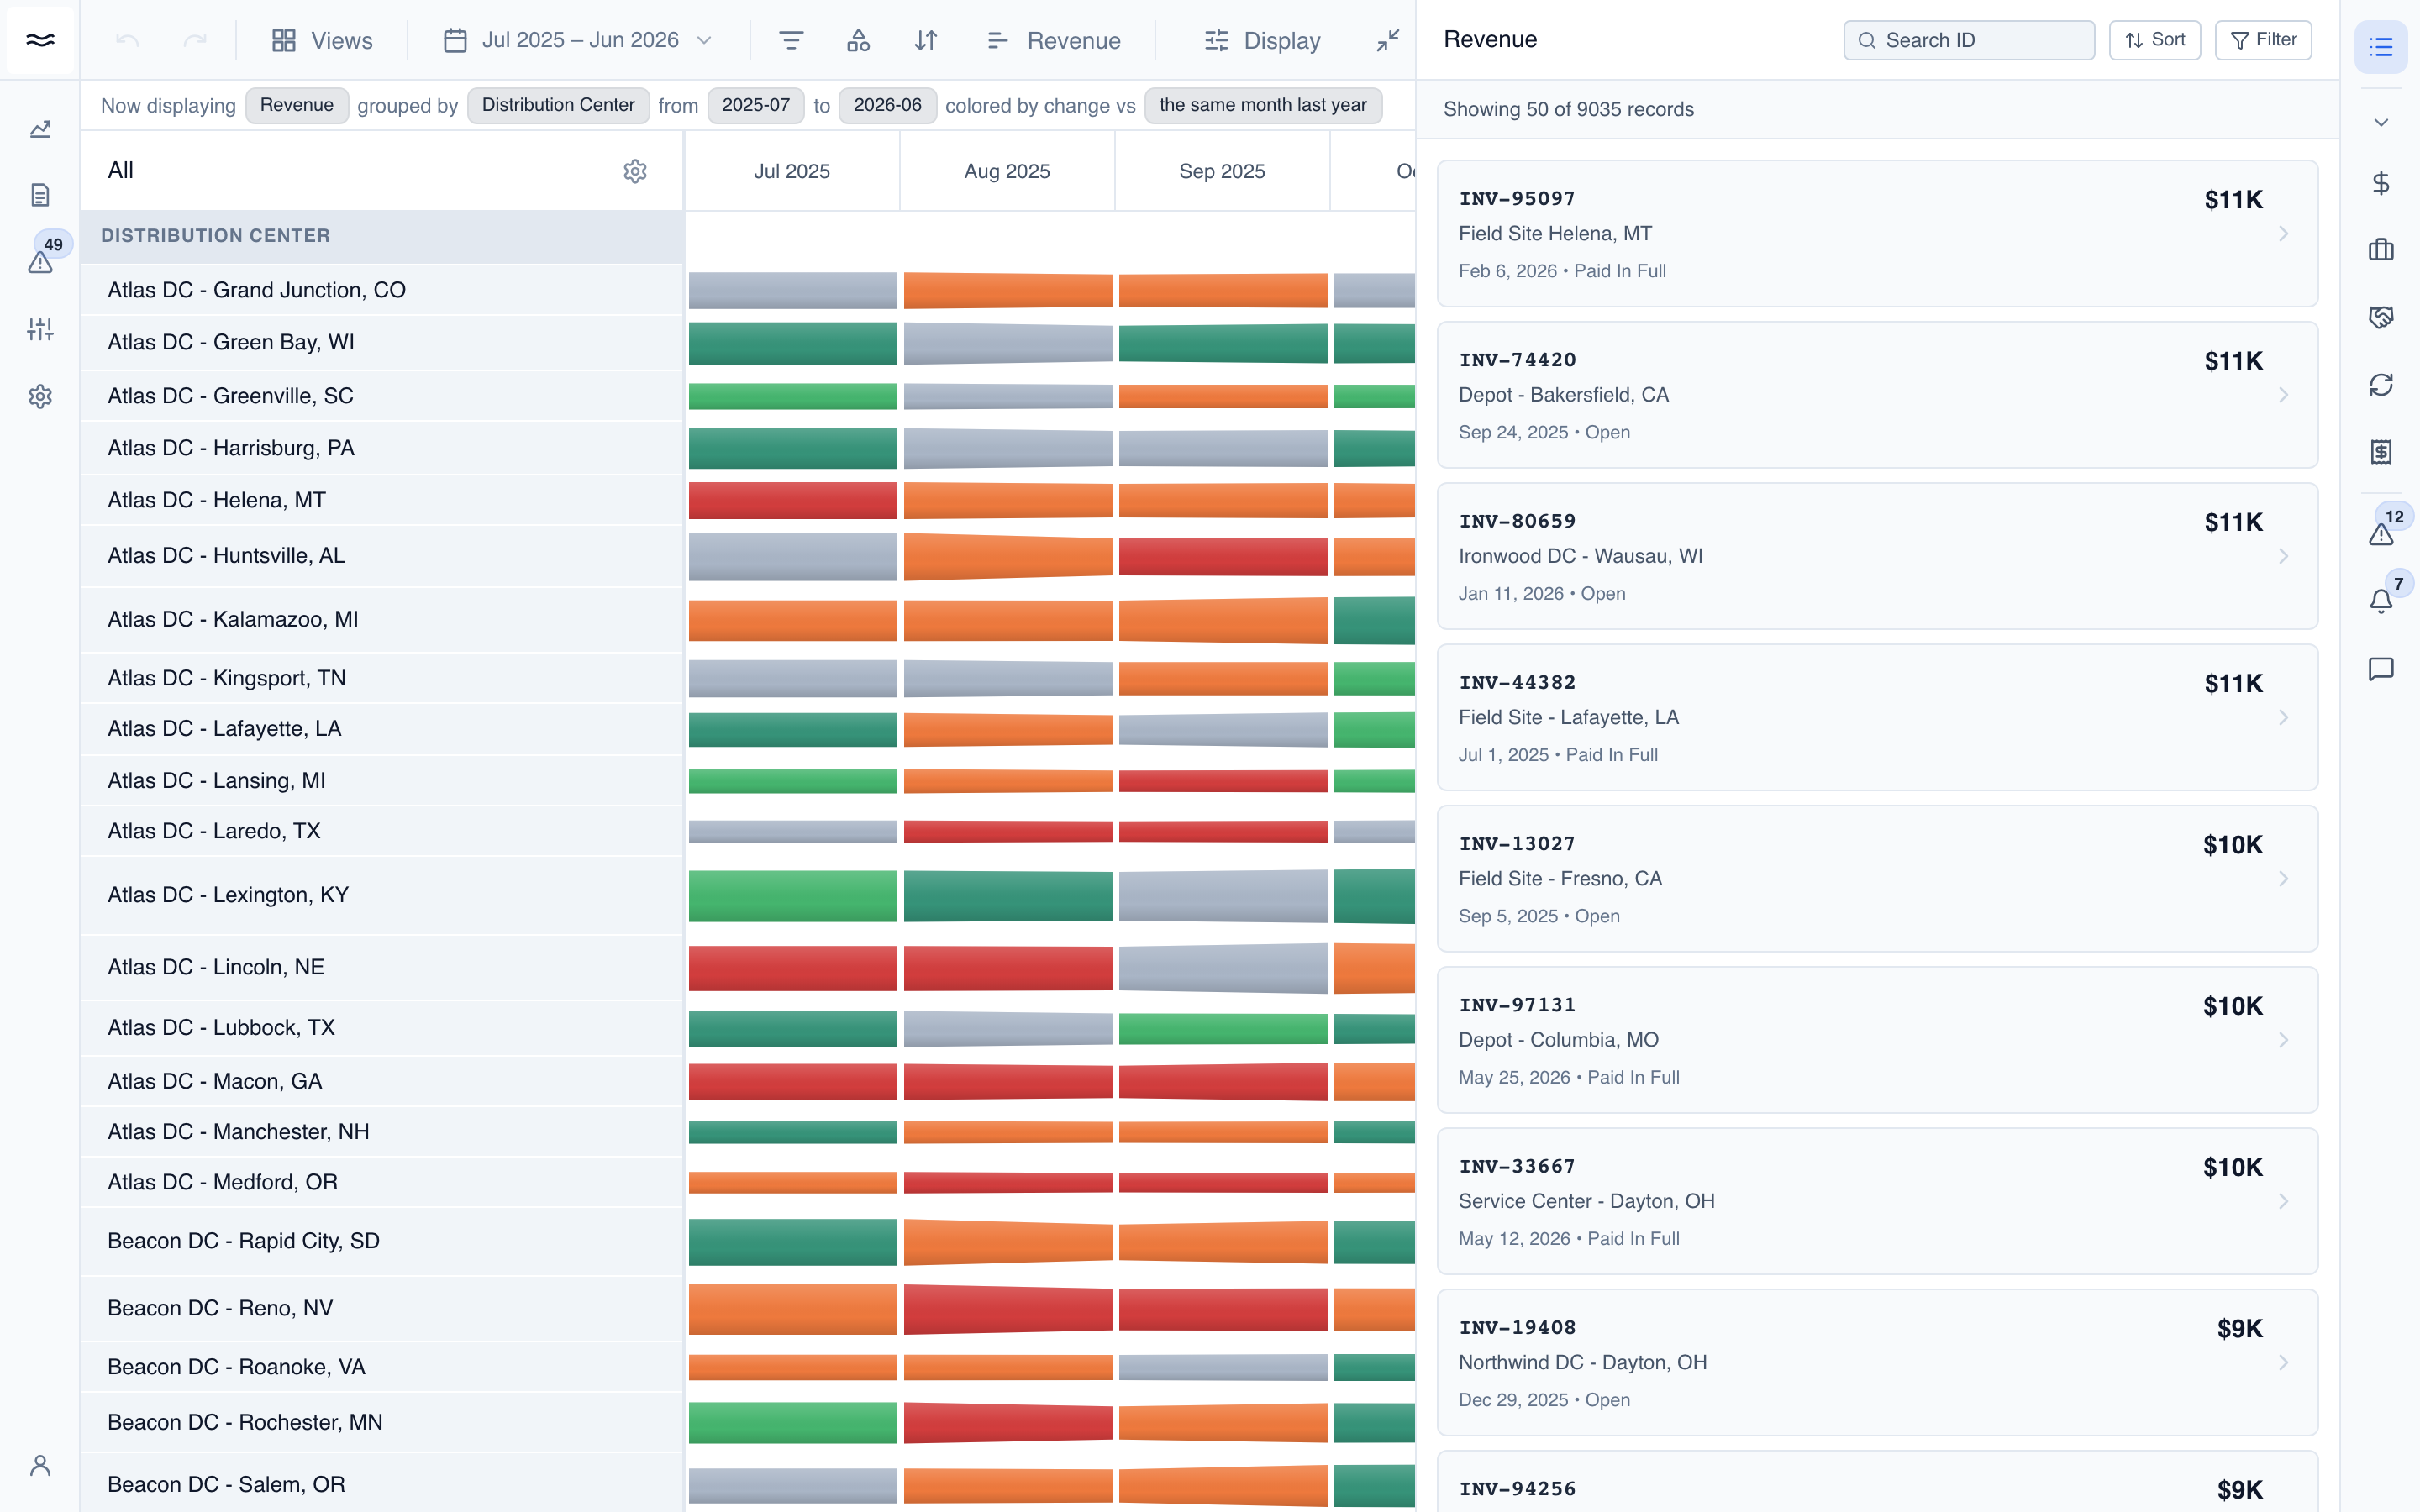
Task: Open the Views menu
Action: [322, 40]
